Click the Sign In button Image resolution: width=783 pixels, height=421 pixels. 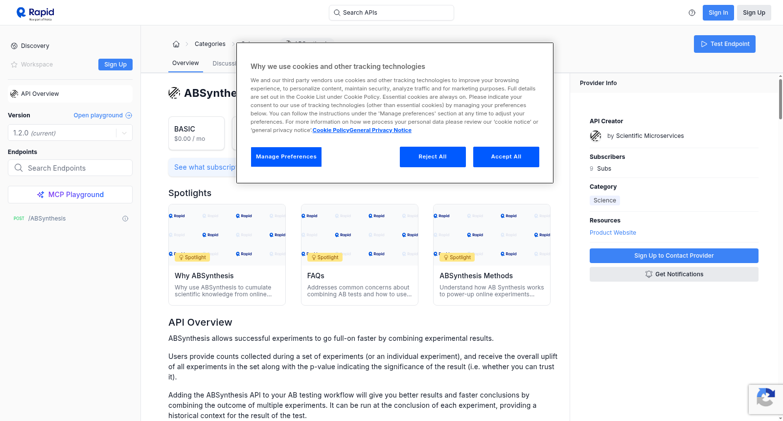coord(718,13)
